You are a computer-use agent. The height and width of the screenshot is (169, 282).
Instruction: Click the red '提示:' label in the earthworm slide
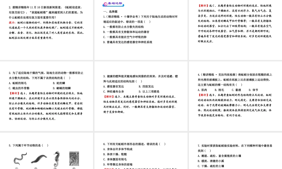tap(12, 23)
